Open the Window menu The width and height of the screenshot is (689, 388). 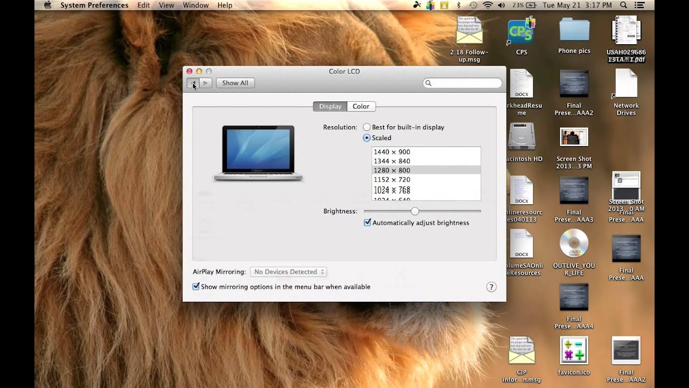[196, 5]
